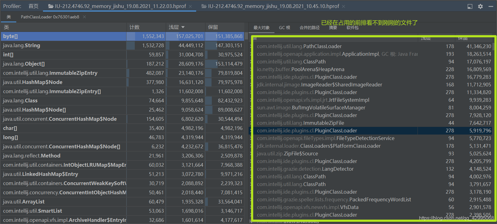Close the 10.45.10.hprof tab
Screen dimensions: 497x224
tap(344, 6)
